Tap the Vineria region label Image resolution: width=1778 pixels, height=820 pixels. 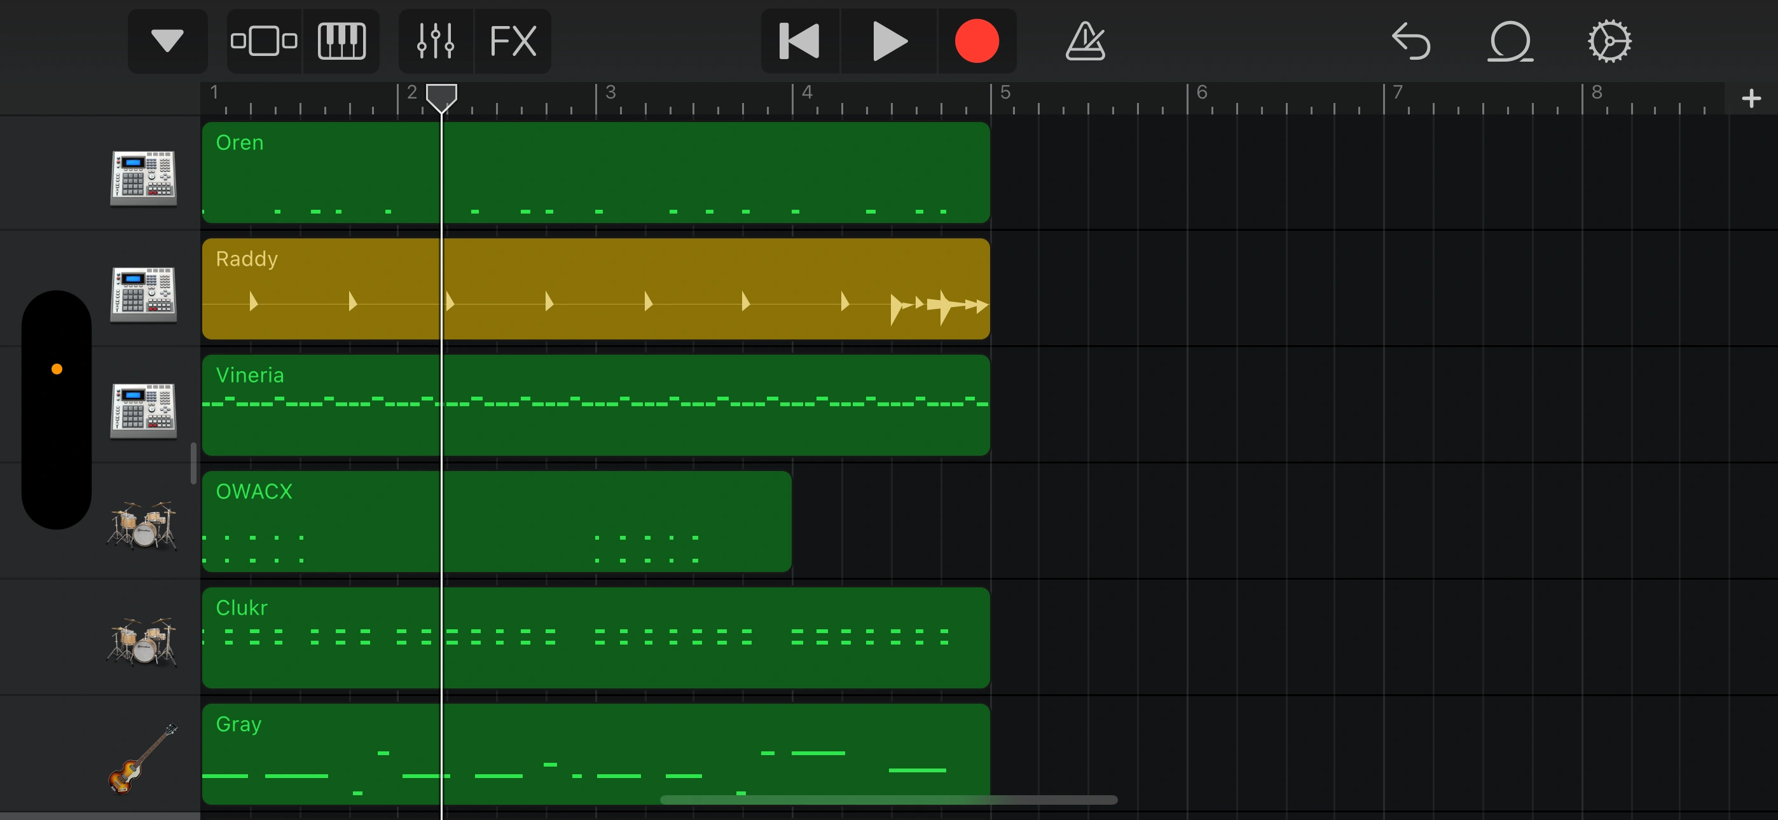(x=250, y=375)
